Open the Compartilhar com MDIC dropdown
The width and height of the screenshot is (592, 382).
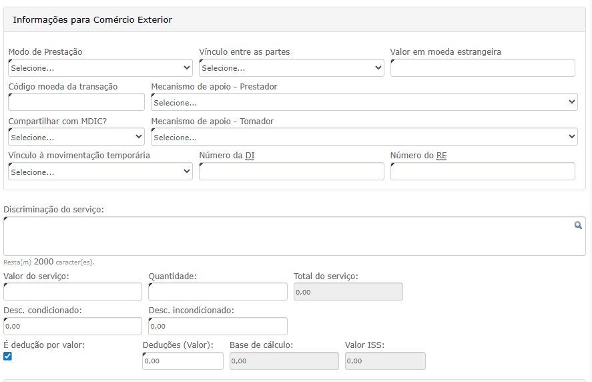click(x=76, y=137)
